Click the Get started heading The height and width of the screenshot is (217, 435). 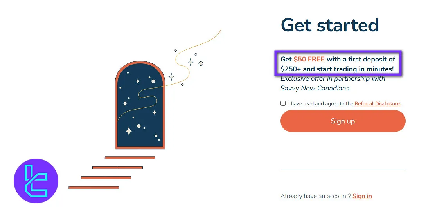pos(329,25)
